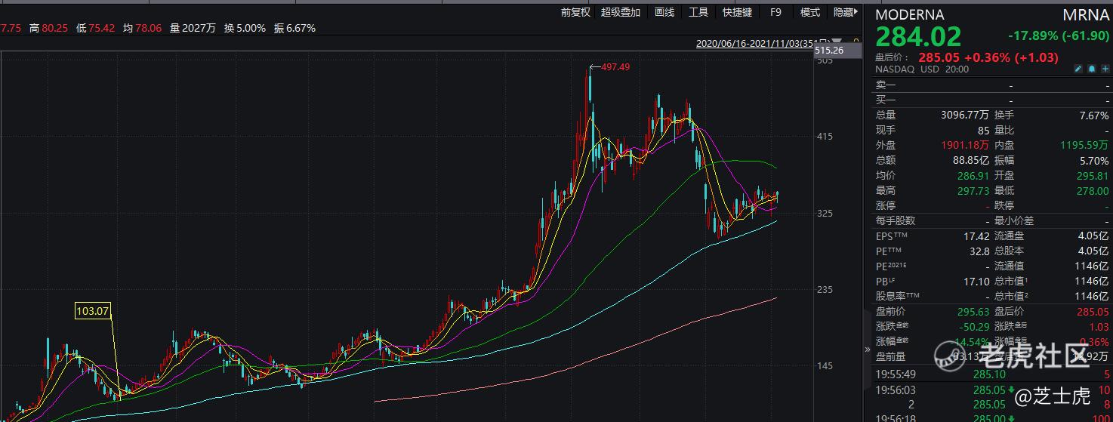Open the 画线 drawing tools menu

click(x=664, y=12)
